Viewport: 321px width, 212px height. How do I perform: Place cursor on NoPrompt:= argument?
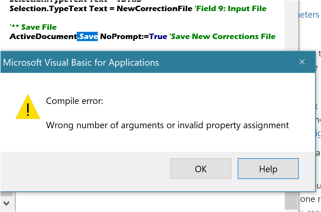[x=125, y=37]
